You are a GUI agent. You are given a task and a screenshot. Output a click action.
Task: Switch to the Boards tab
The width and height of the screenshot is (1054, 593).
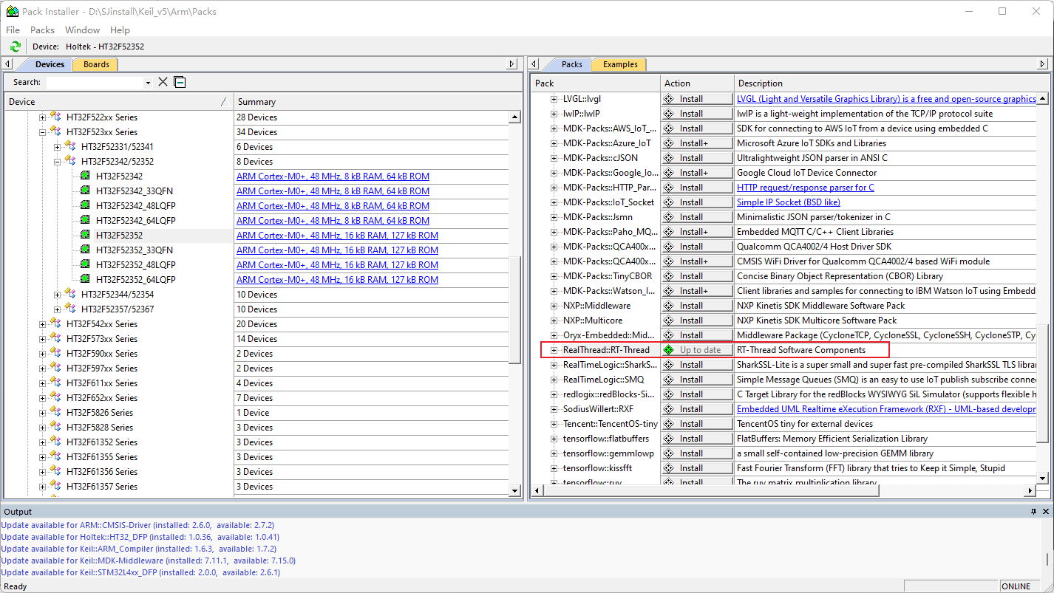coord(96,64)
